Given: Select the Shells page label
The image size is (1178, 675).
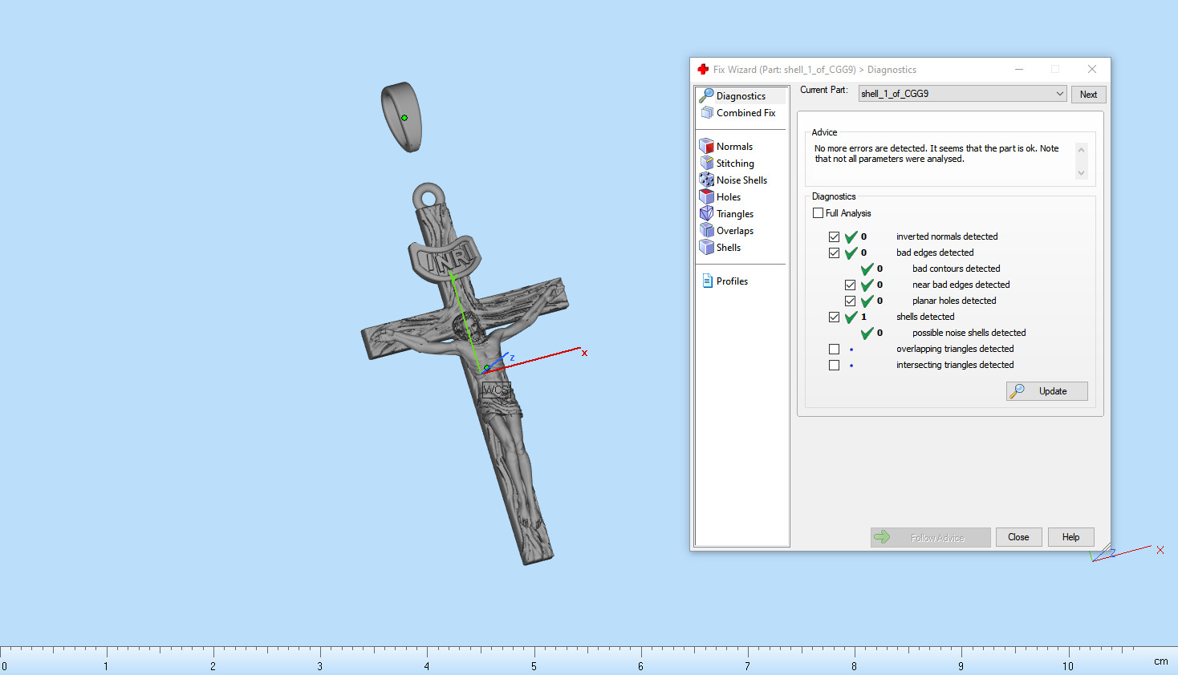Looking at the screenshot, I should click(729, 248).
